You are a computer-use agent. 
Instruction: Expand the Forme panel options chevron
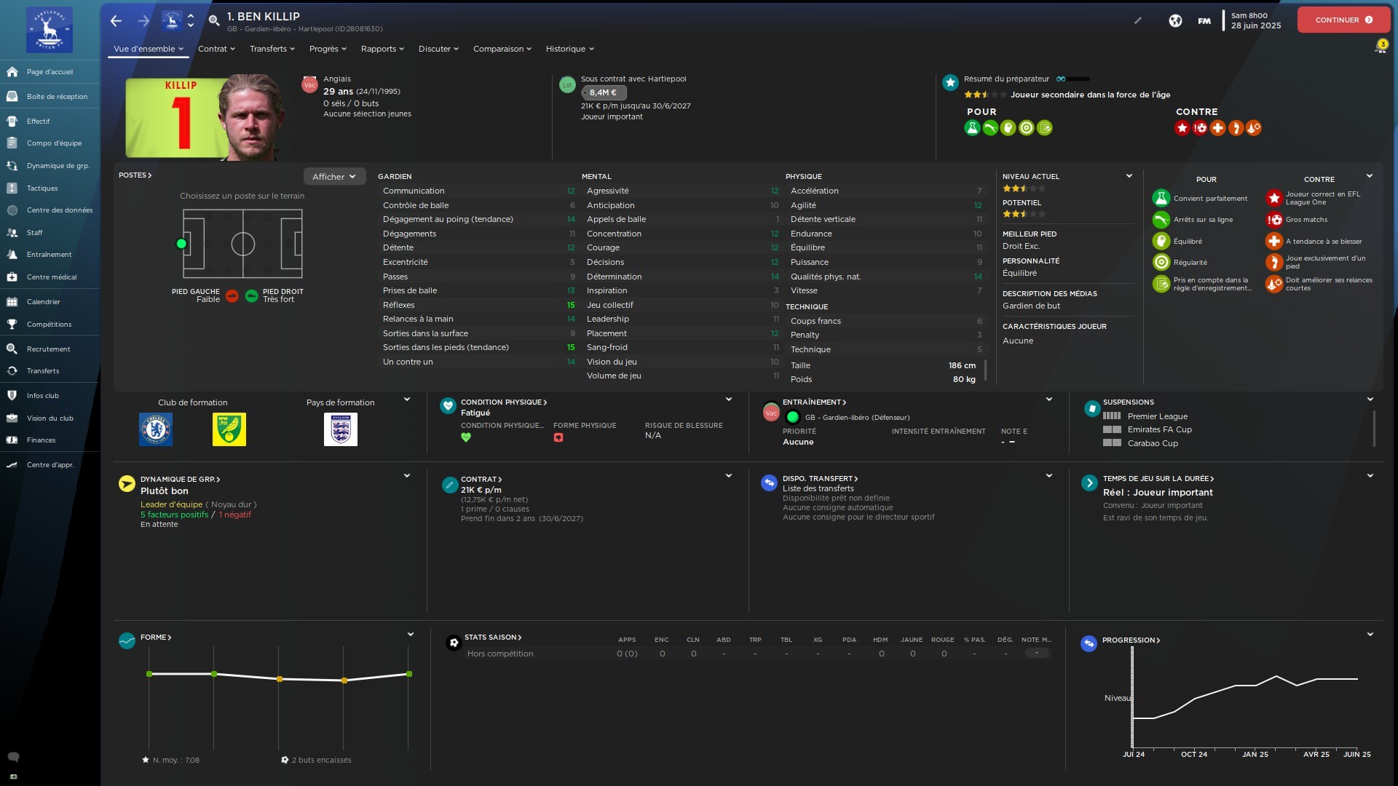(x=410, y=635)
